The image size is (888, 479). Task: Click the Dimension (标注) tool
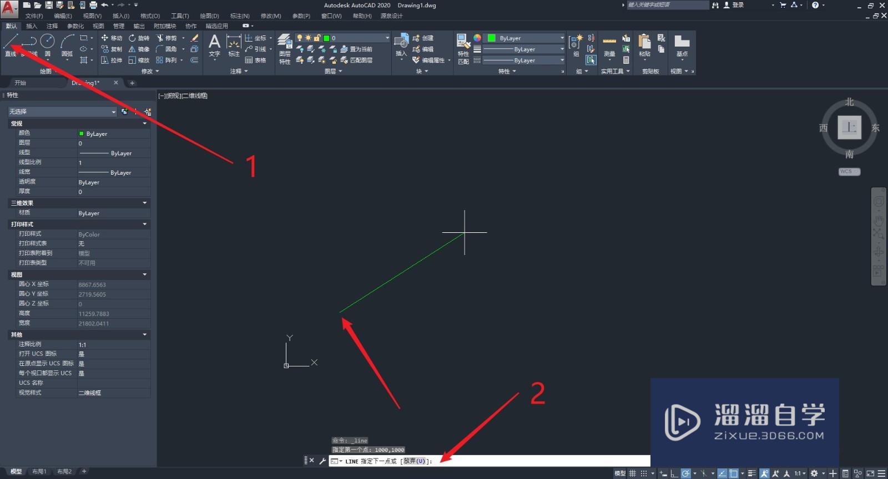click(x=234, y=45)
